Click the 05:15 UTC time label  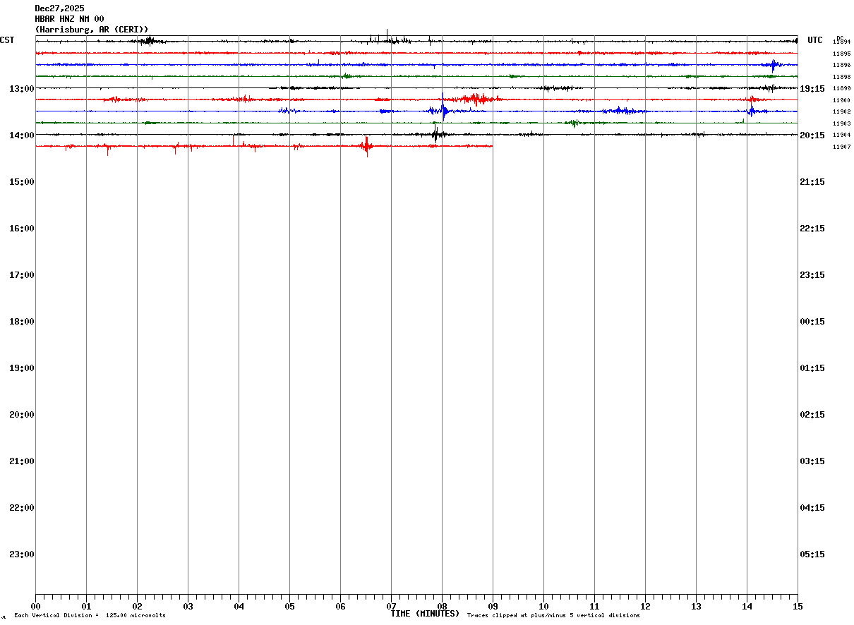point(812,554)
